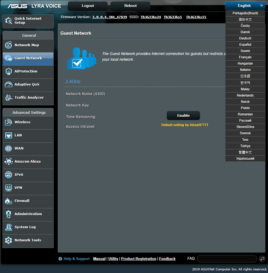The image size is (268, 273).
Task: Click the Help & Support question icon
Action: [x=60, y=259]
